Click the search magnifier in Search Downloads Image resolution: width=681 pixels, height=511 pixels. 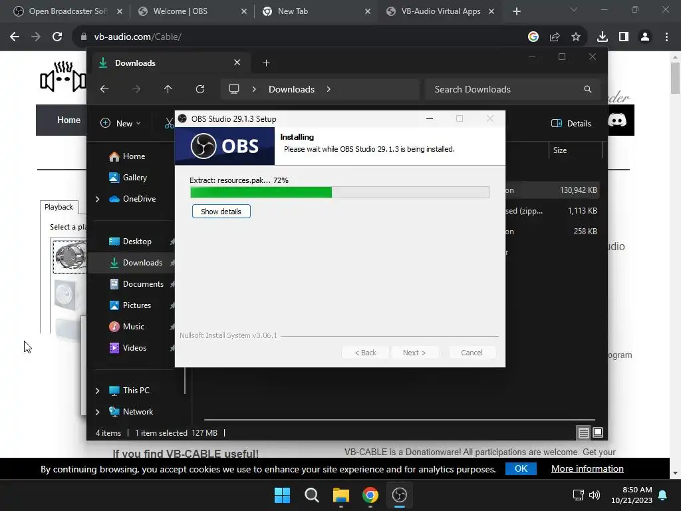pos(588,89)
